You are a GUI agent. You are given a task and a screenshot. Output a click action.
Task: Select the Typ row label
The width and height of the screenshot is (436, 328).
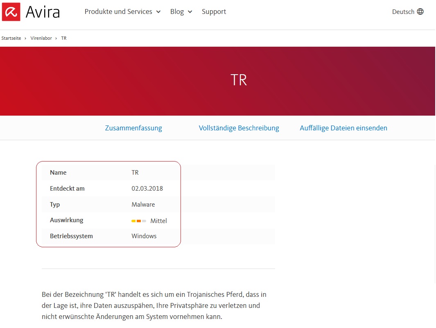pyautogui.click(x=55, y=205)
